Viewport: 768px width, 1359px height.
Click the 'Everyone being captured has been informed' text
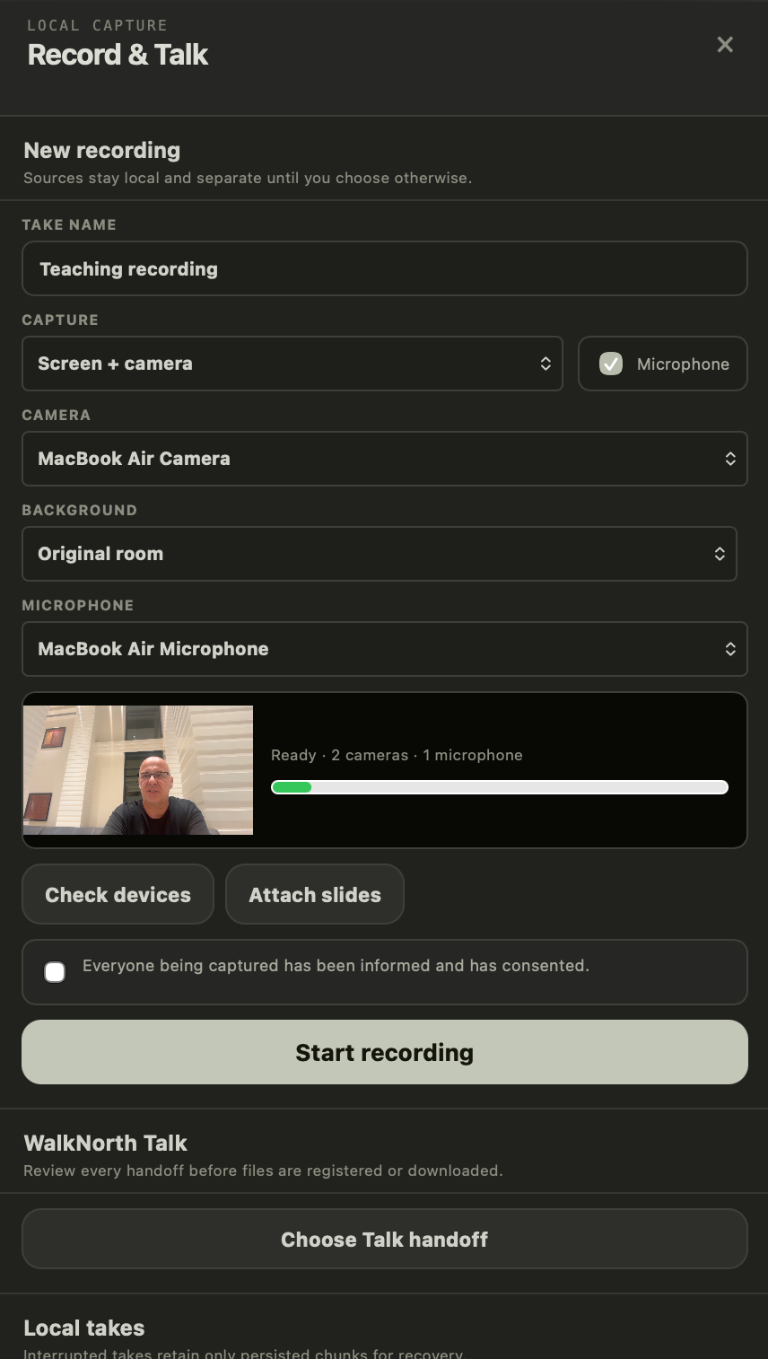tap(336, 966)
